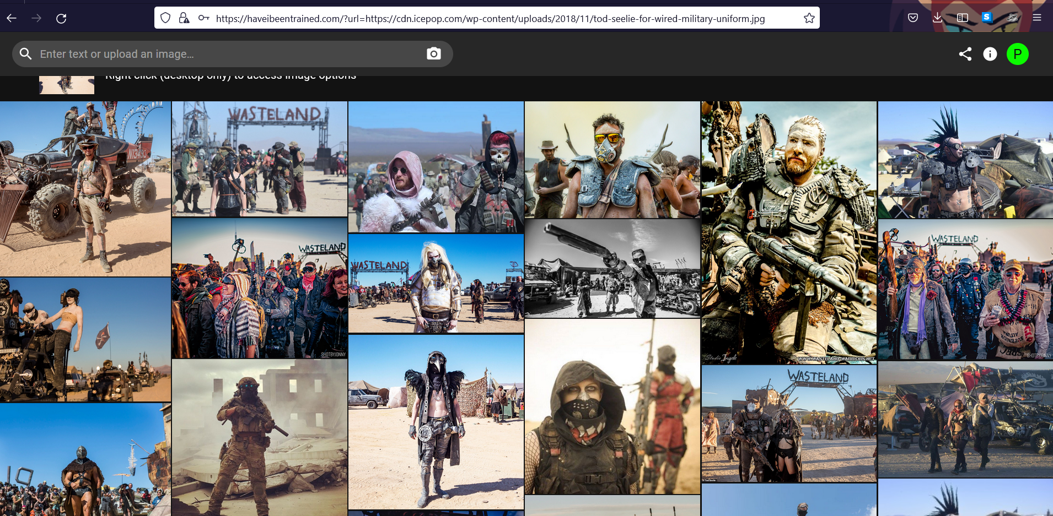Open painted-face armored man with rifle photo
Screen dimensions: 1053x516
point(789,232)
